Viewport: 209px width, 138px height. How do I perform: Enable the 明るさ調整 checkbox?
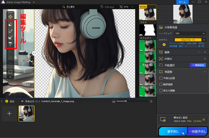pyautogui.click(x=161, y=90)
